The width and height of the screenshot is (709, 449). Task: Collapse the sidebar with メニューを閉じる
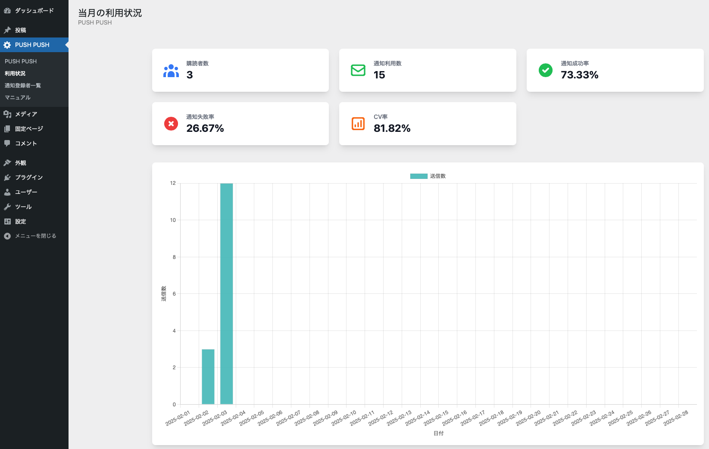coord(35,236)
